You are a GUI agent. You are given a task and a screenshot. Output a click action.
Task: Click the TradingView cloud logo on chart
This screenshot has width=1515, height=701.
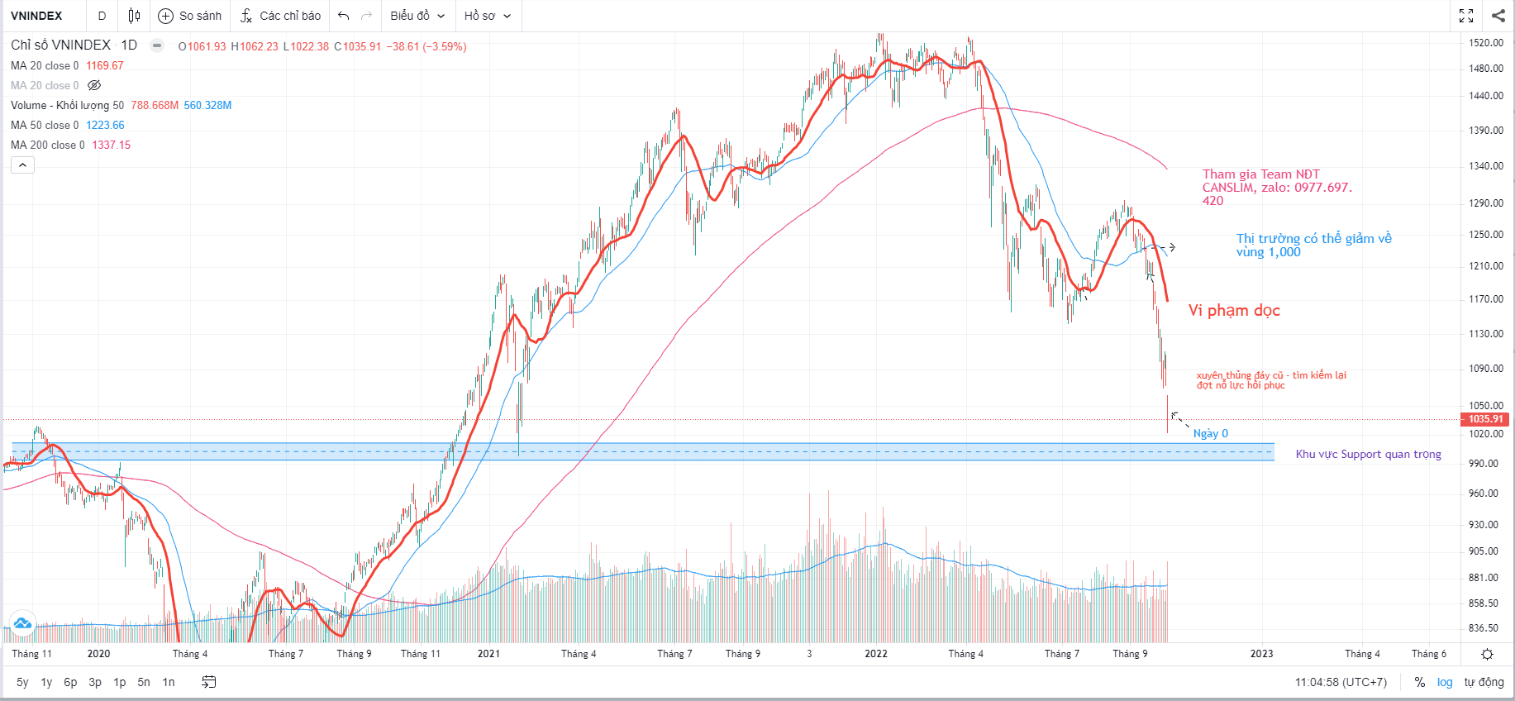pyautogui.click(x=22, y=623)
